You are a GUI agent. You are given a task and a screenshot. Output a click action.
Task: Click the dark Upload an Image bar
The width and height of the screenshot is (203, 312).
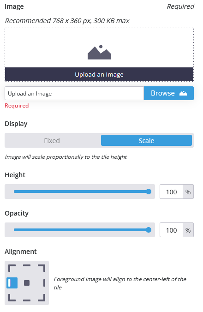tap(99, 74)
